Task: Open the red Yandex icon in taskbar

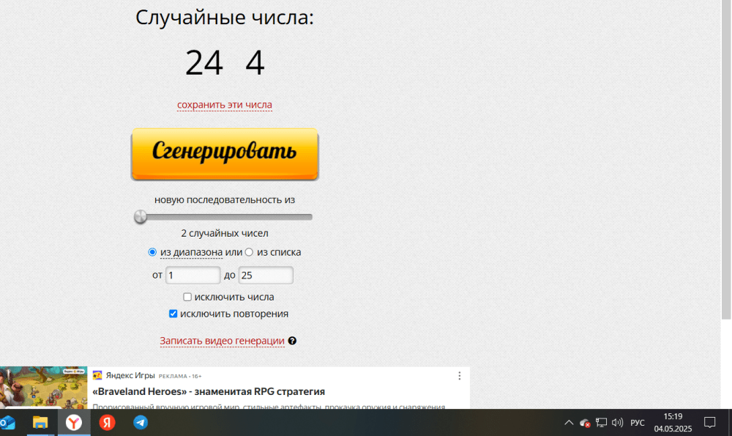Action: (107, 423)
